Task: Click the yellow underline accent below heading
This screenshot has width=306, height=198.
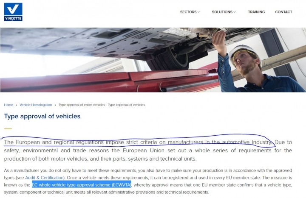Action: [x=8, y=129]
